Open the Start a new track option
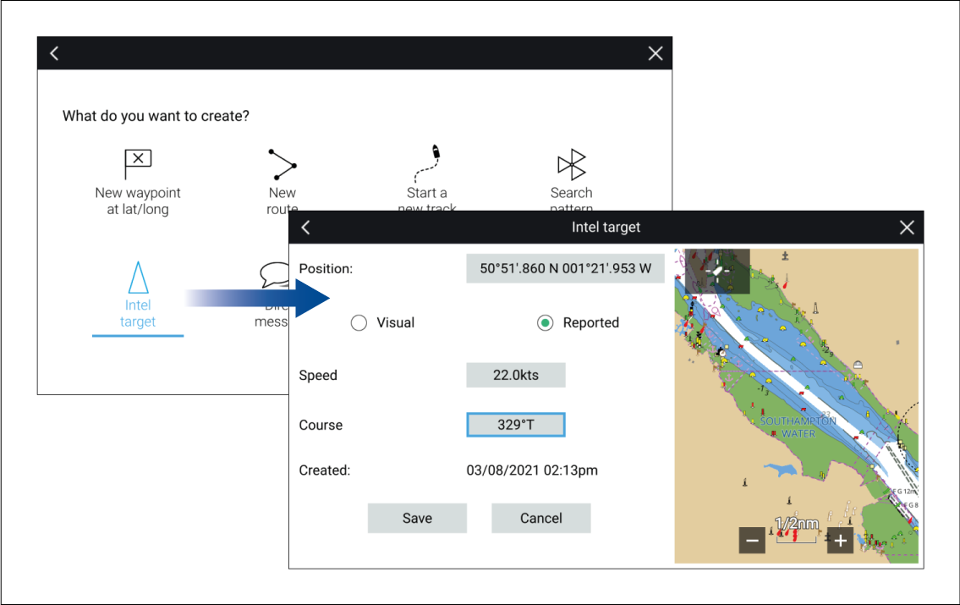Screen dimensions: 960x605 point(427,164)
